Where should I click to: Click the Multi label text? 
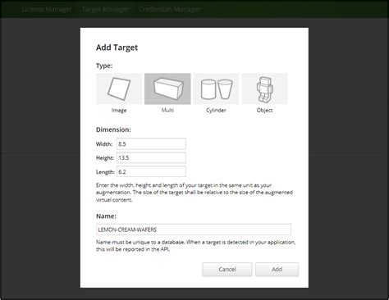pos(167,110)
